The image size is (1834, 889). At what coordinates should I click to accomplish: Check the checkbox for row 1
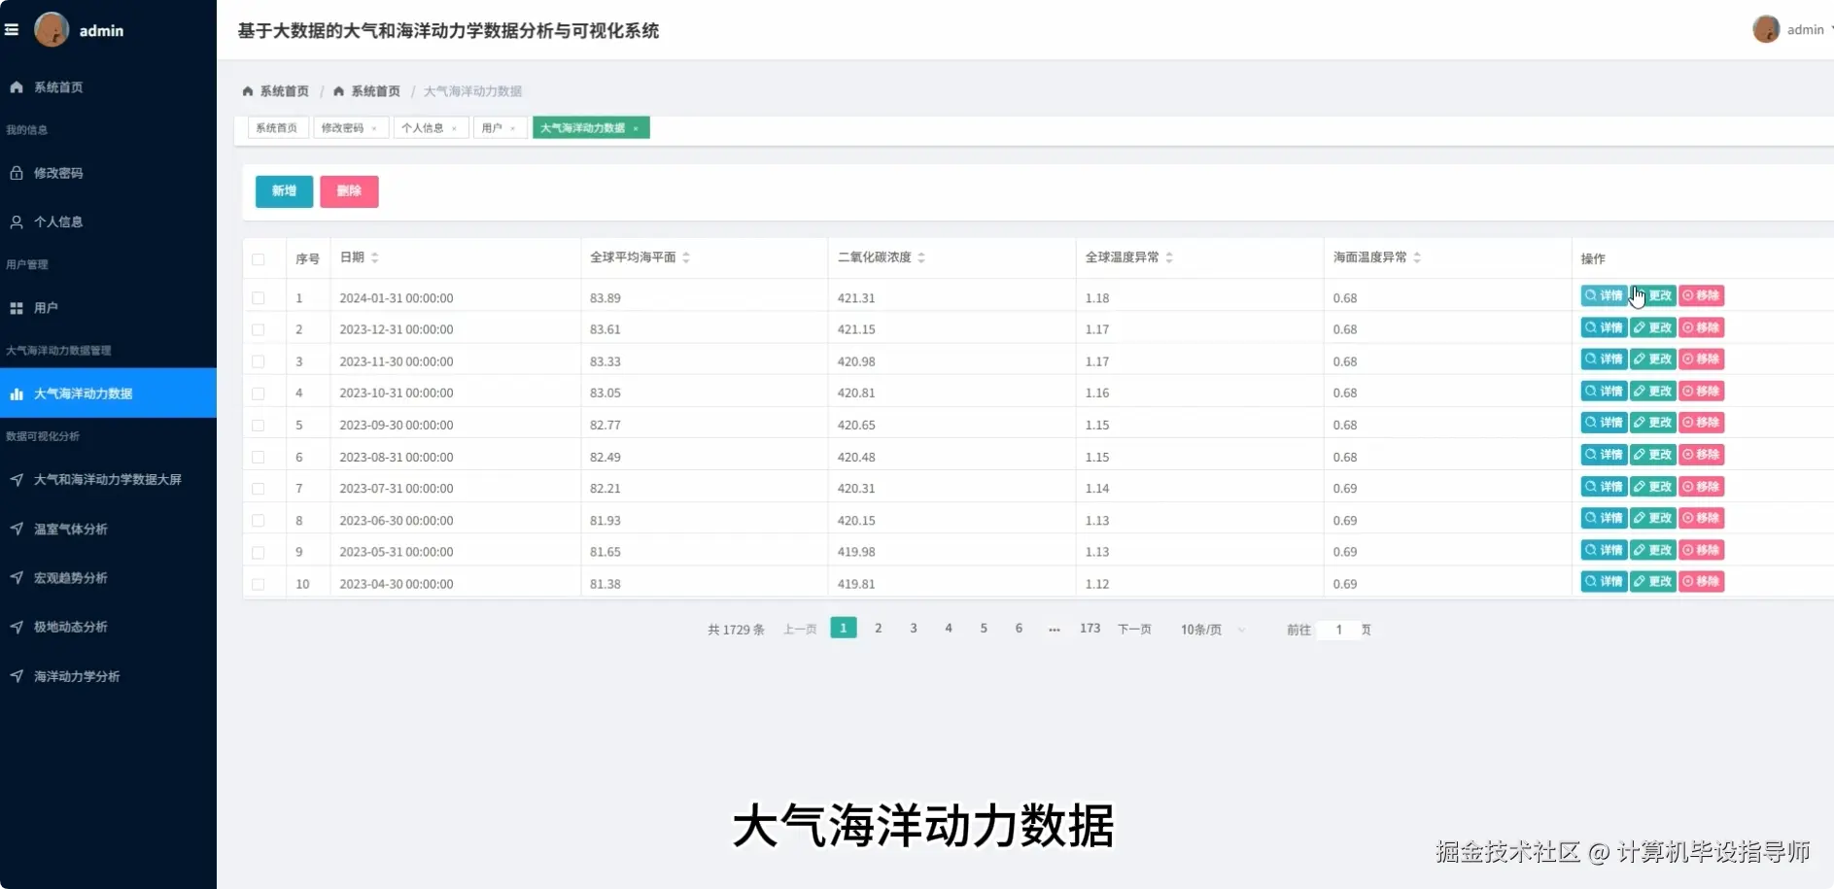(x=259, y=298)
